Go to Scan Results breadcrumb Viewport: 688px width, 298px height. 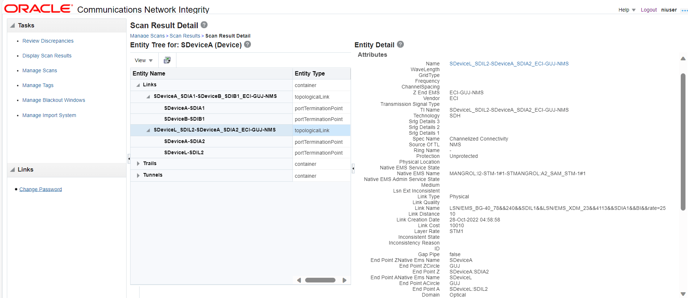pyautogui.click(x=185, y=36)
